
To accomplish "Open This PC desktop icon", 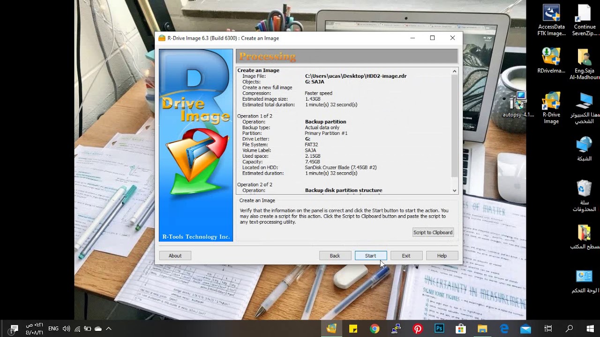I will coord(584,108).
